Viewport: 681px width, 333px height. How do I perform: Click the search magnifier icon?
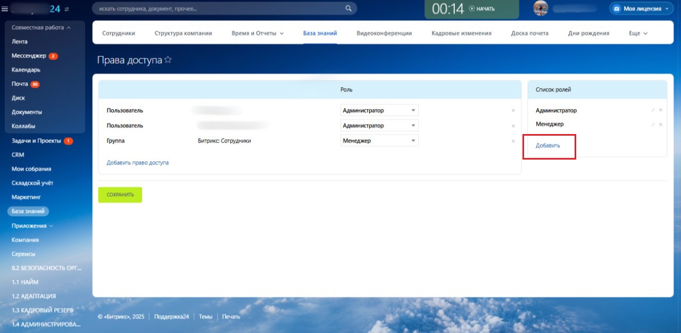pos(348,9)
